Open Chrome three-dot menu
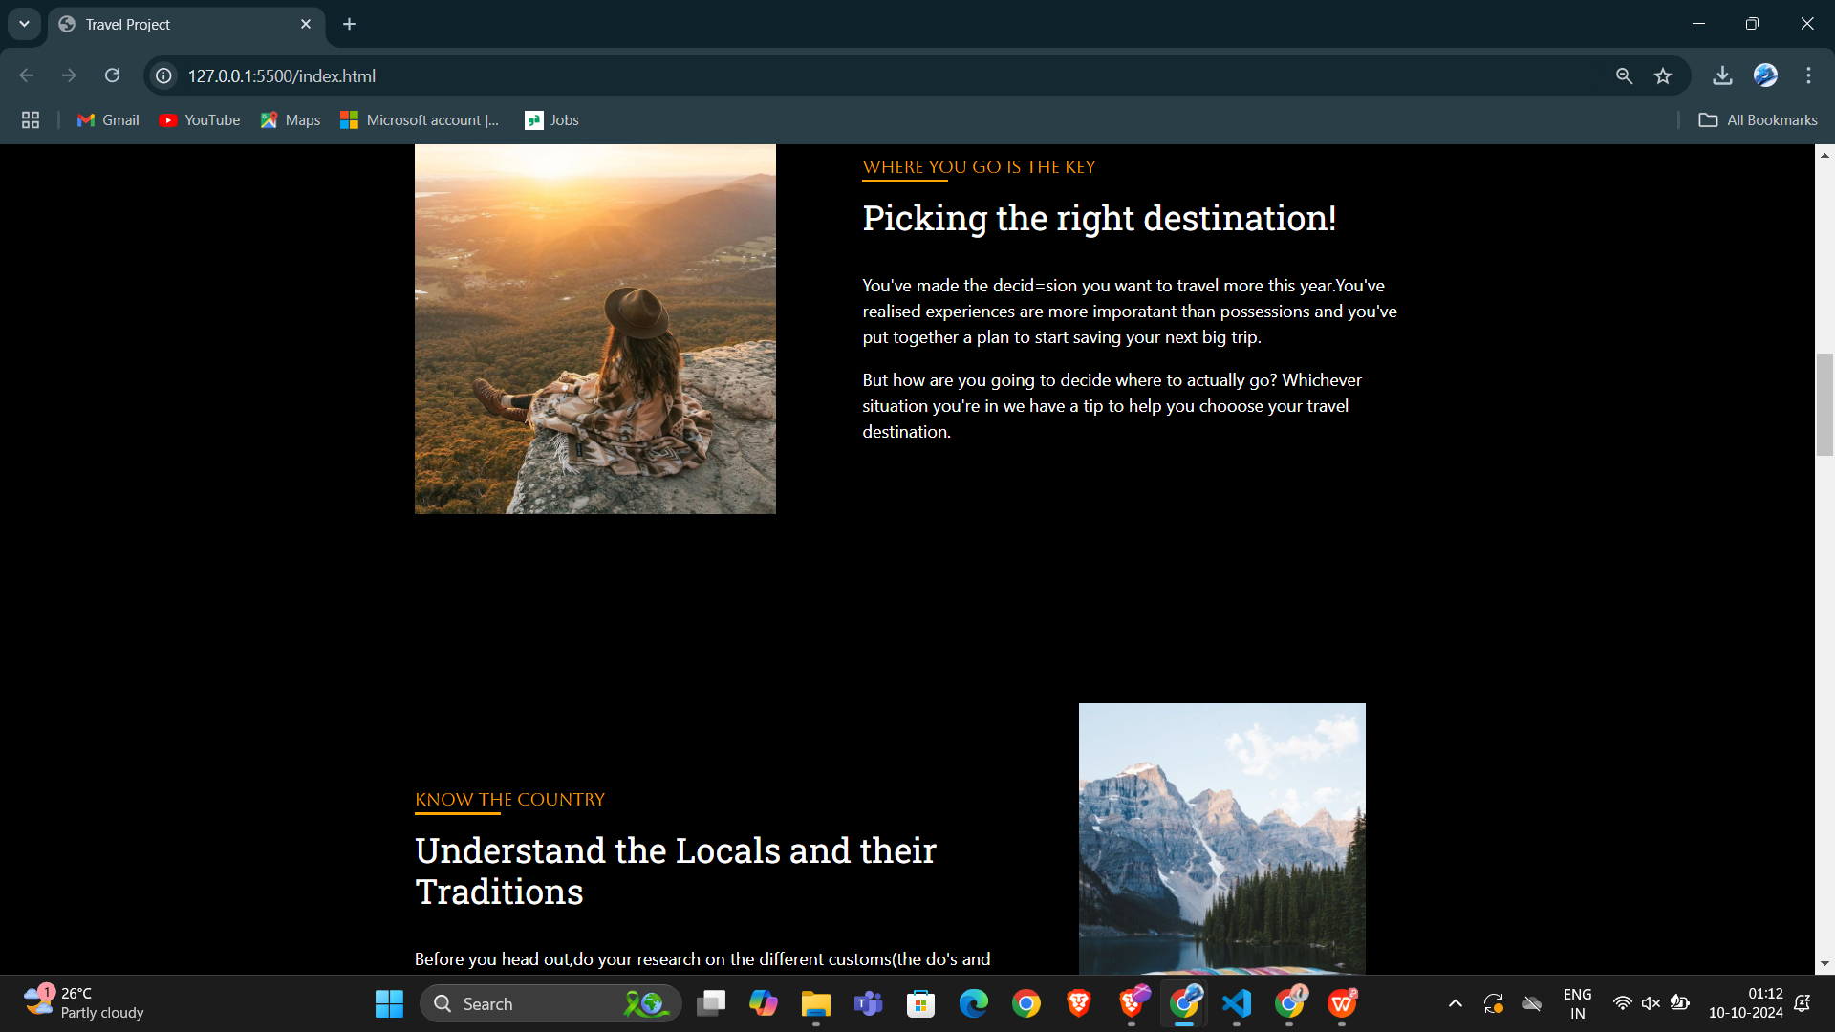 1808,75
